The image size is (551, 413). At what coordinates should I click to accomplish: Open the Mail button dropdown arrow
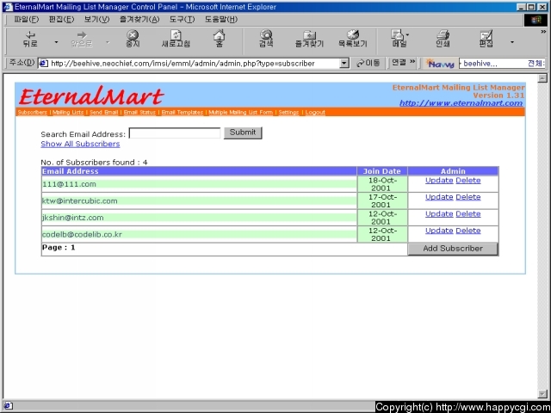tap(407, 34)
